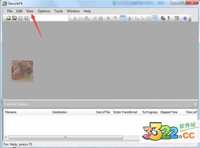Image resolution: width=200 pixels, height=148 pixels.
Task: Open the Options menu
Action: tap(44, 11)
